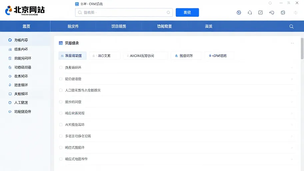Viewport: 304px width, 171px height.
Task: Tick the checkbox on the first list row
Action: [61, 67]
